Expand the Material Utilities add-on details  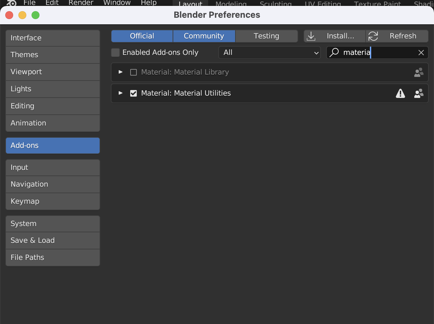(x=120, y=93)
